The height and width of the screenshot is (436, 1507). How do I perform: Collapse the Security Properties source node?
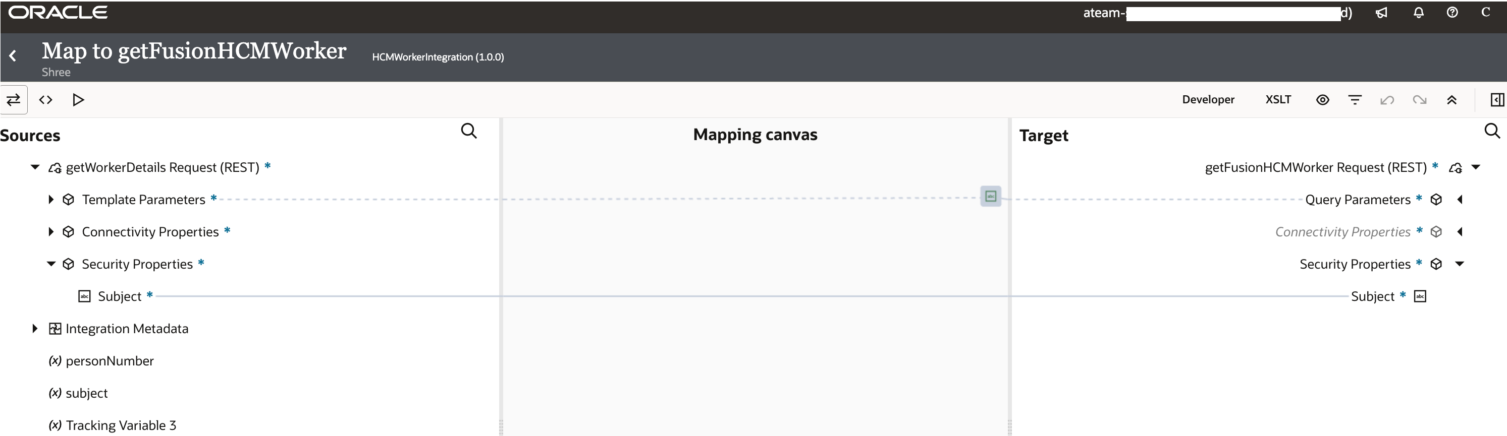tap(51, 264)
